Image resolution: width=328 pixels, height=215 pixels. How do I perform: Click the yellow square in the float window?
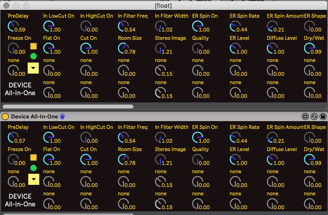click(x=33, y=46)
